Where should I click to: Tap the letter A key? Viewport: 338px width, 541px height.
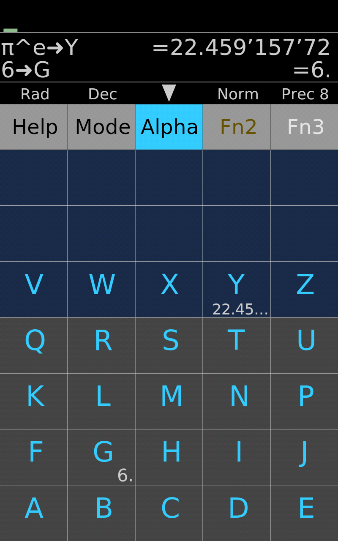(34, 512)
